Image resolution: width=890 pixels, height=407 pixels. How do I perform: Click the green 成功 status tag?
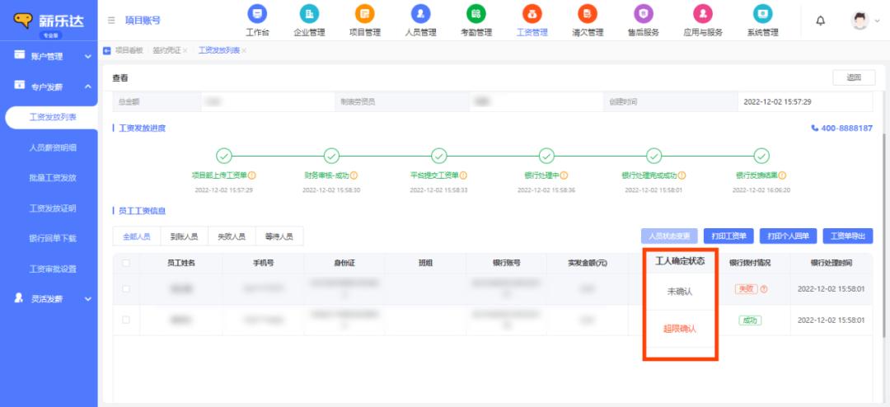point(750,320)
